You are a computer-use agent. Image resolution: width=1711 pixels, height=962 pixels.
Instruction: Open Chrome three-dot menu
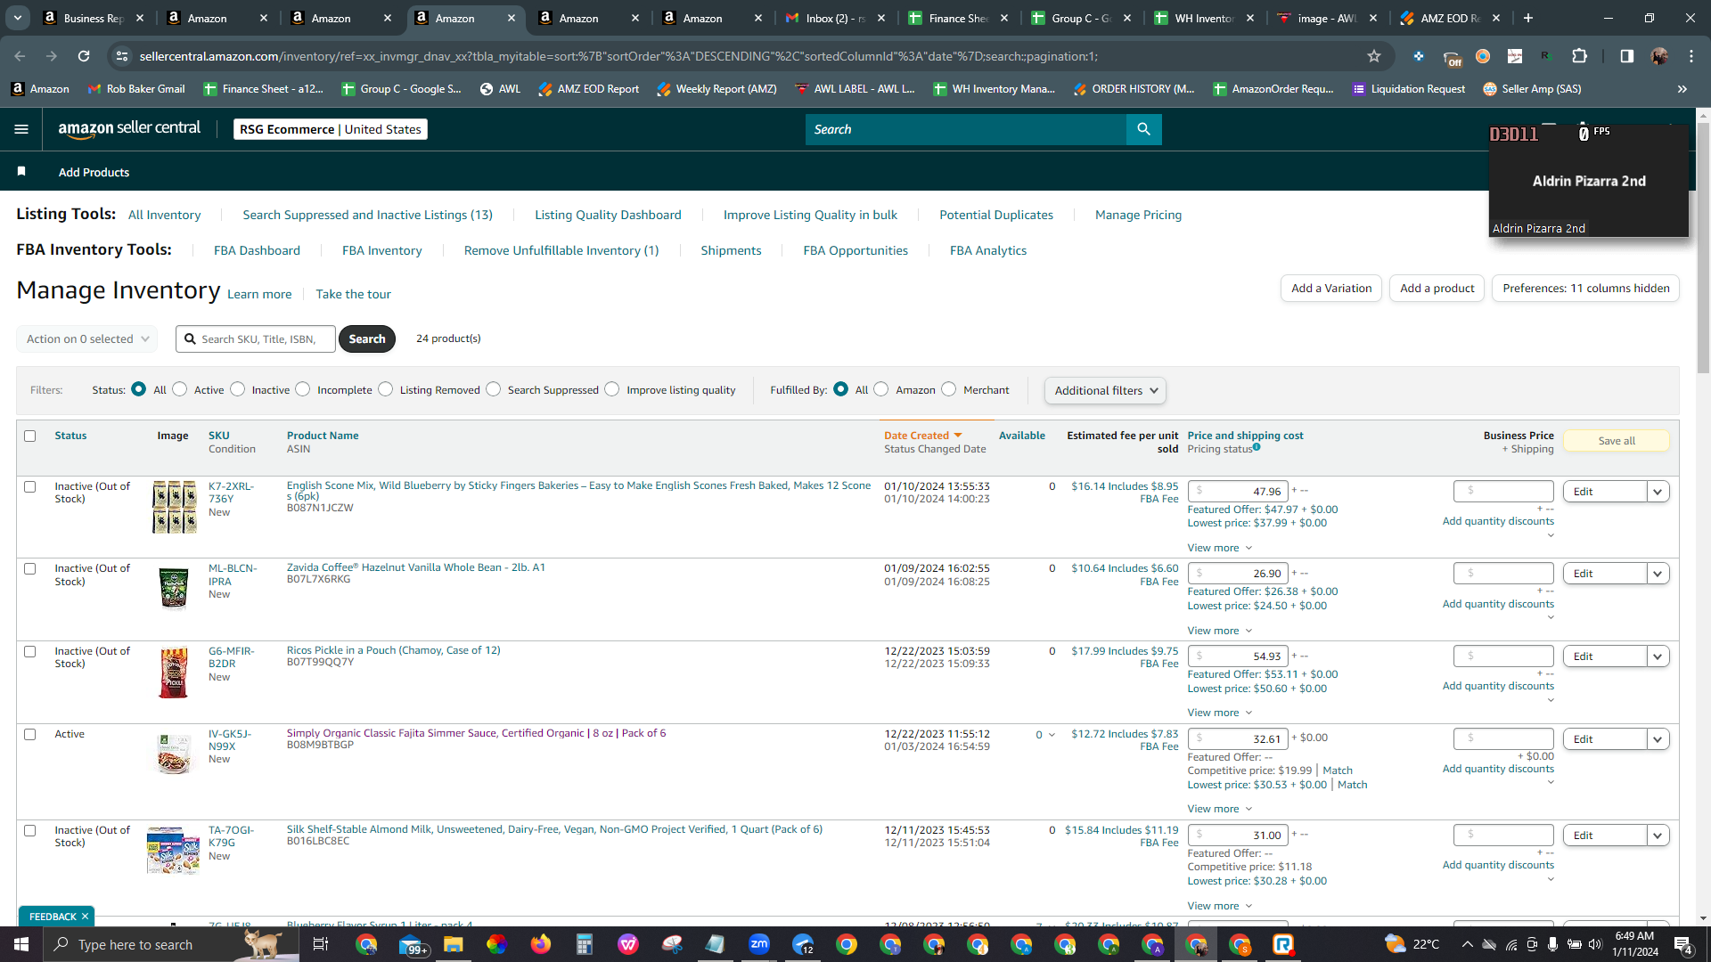(1691, 56)
